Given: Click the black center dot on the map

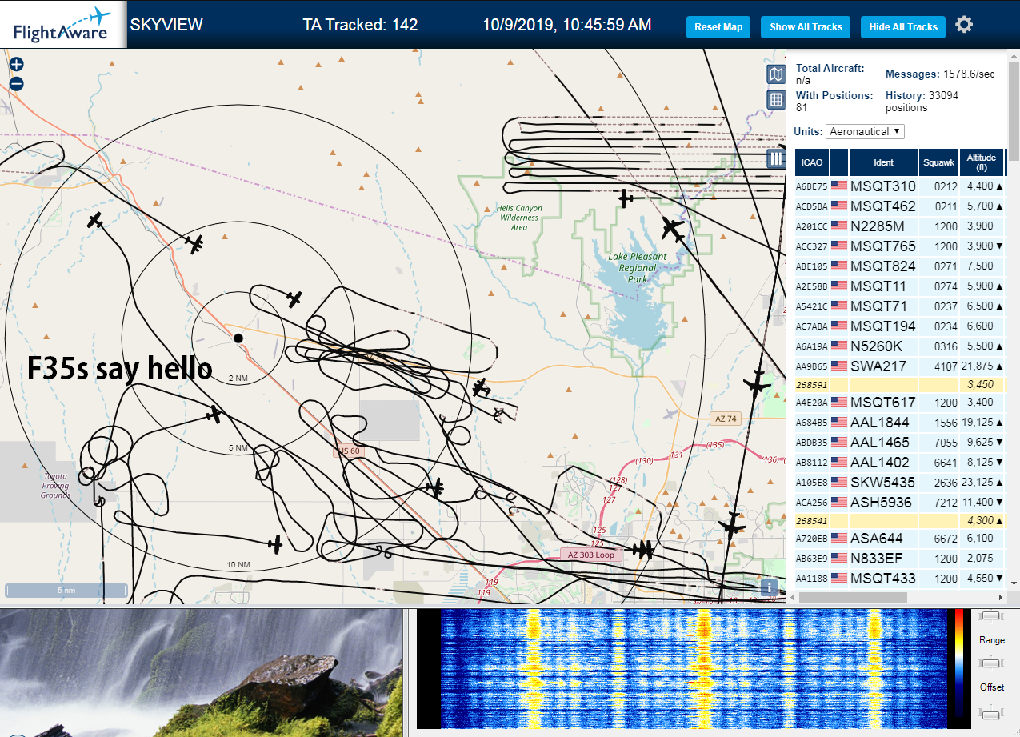Looking at the screenshot, I should 238,338.
